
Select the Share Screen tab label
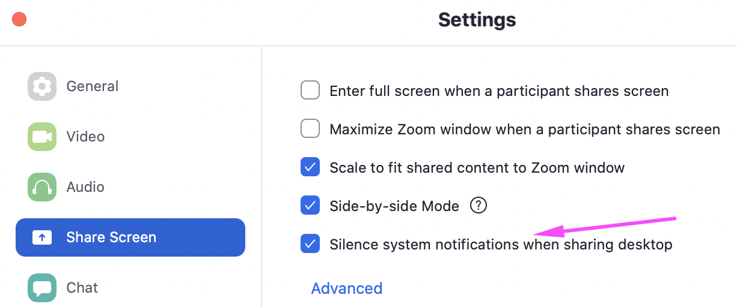111,237
